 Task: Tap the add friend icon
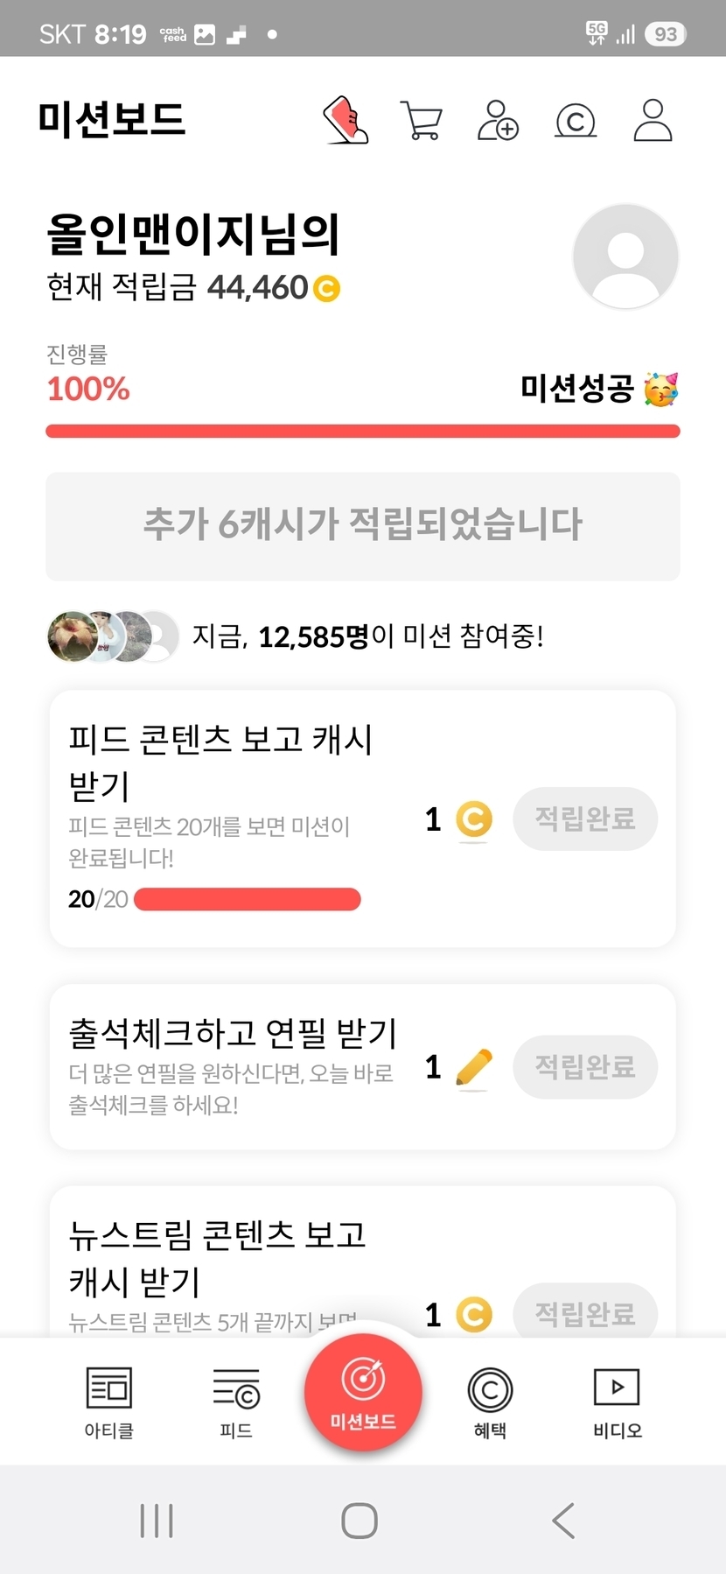498,120
